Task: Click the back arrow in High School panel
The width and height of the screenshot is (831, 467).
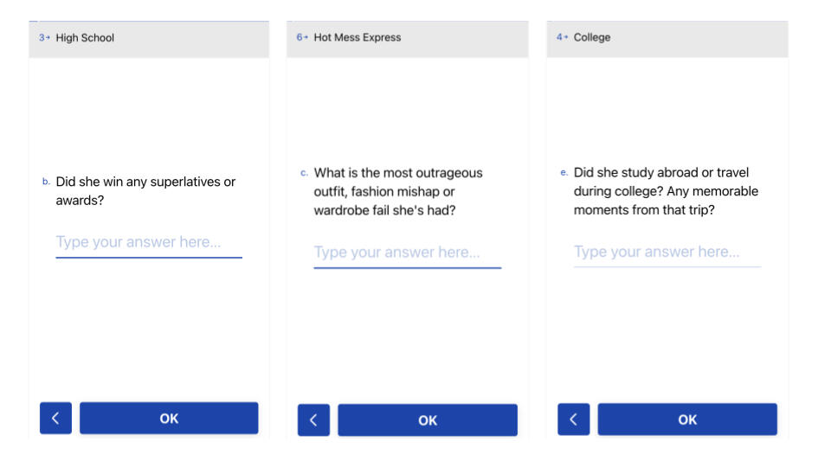Action: pyautogui.click(x=55, y=418)
